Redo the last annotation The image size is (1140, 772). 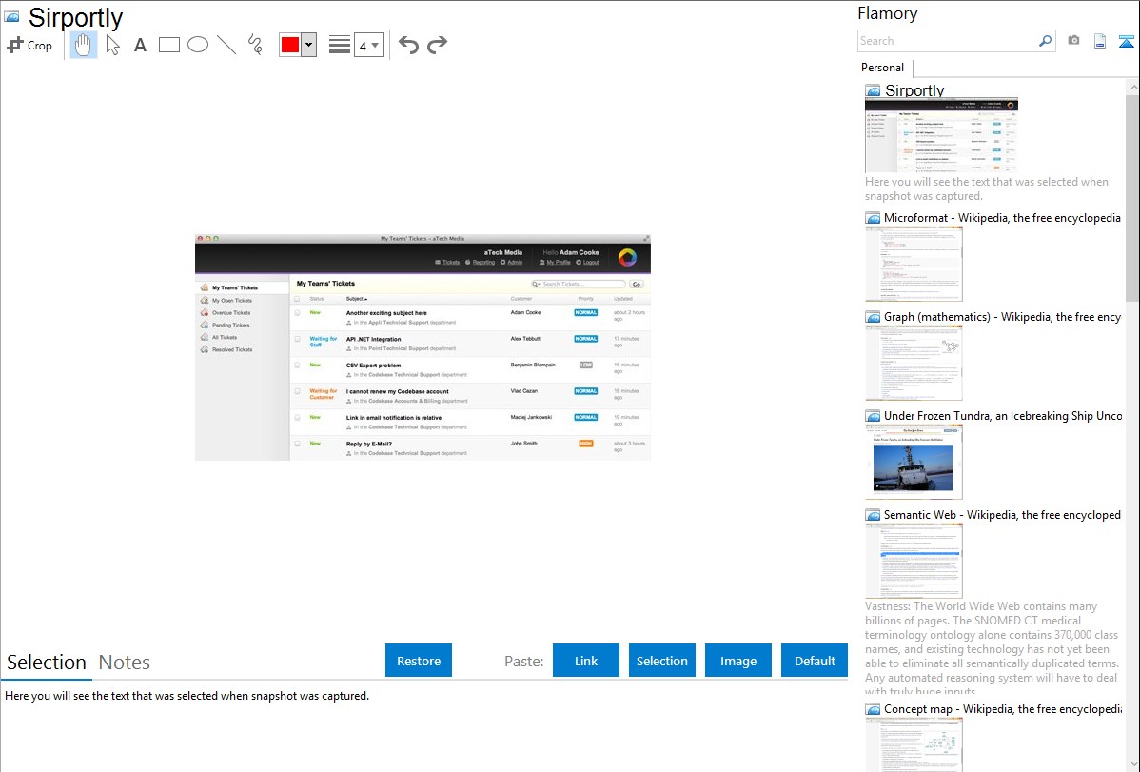pos(437,45)
